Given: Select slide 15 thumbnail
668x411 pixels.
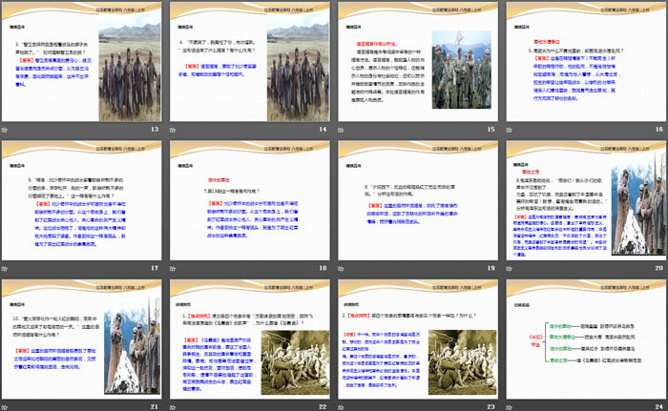Looking at the screenshot, I should point(418,62).
